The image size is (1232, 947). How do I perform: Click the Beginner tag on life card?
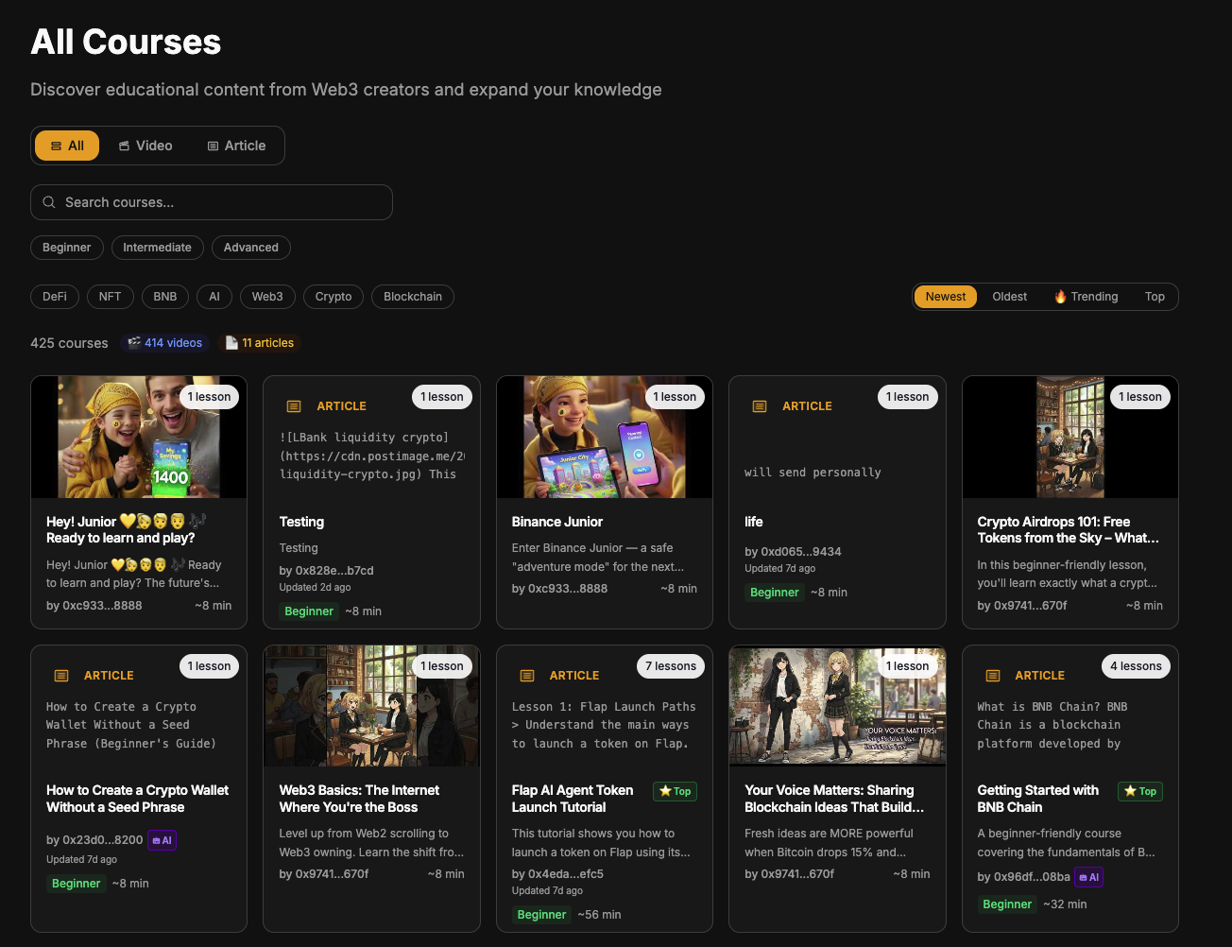(775, 593)
